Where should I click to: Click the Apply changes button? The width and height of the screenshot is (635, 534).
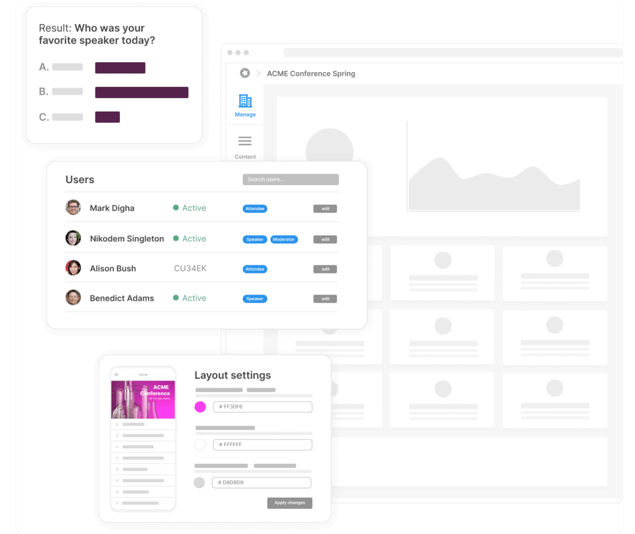click(x=290, y=503)
